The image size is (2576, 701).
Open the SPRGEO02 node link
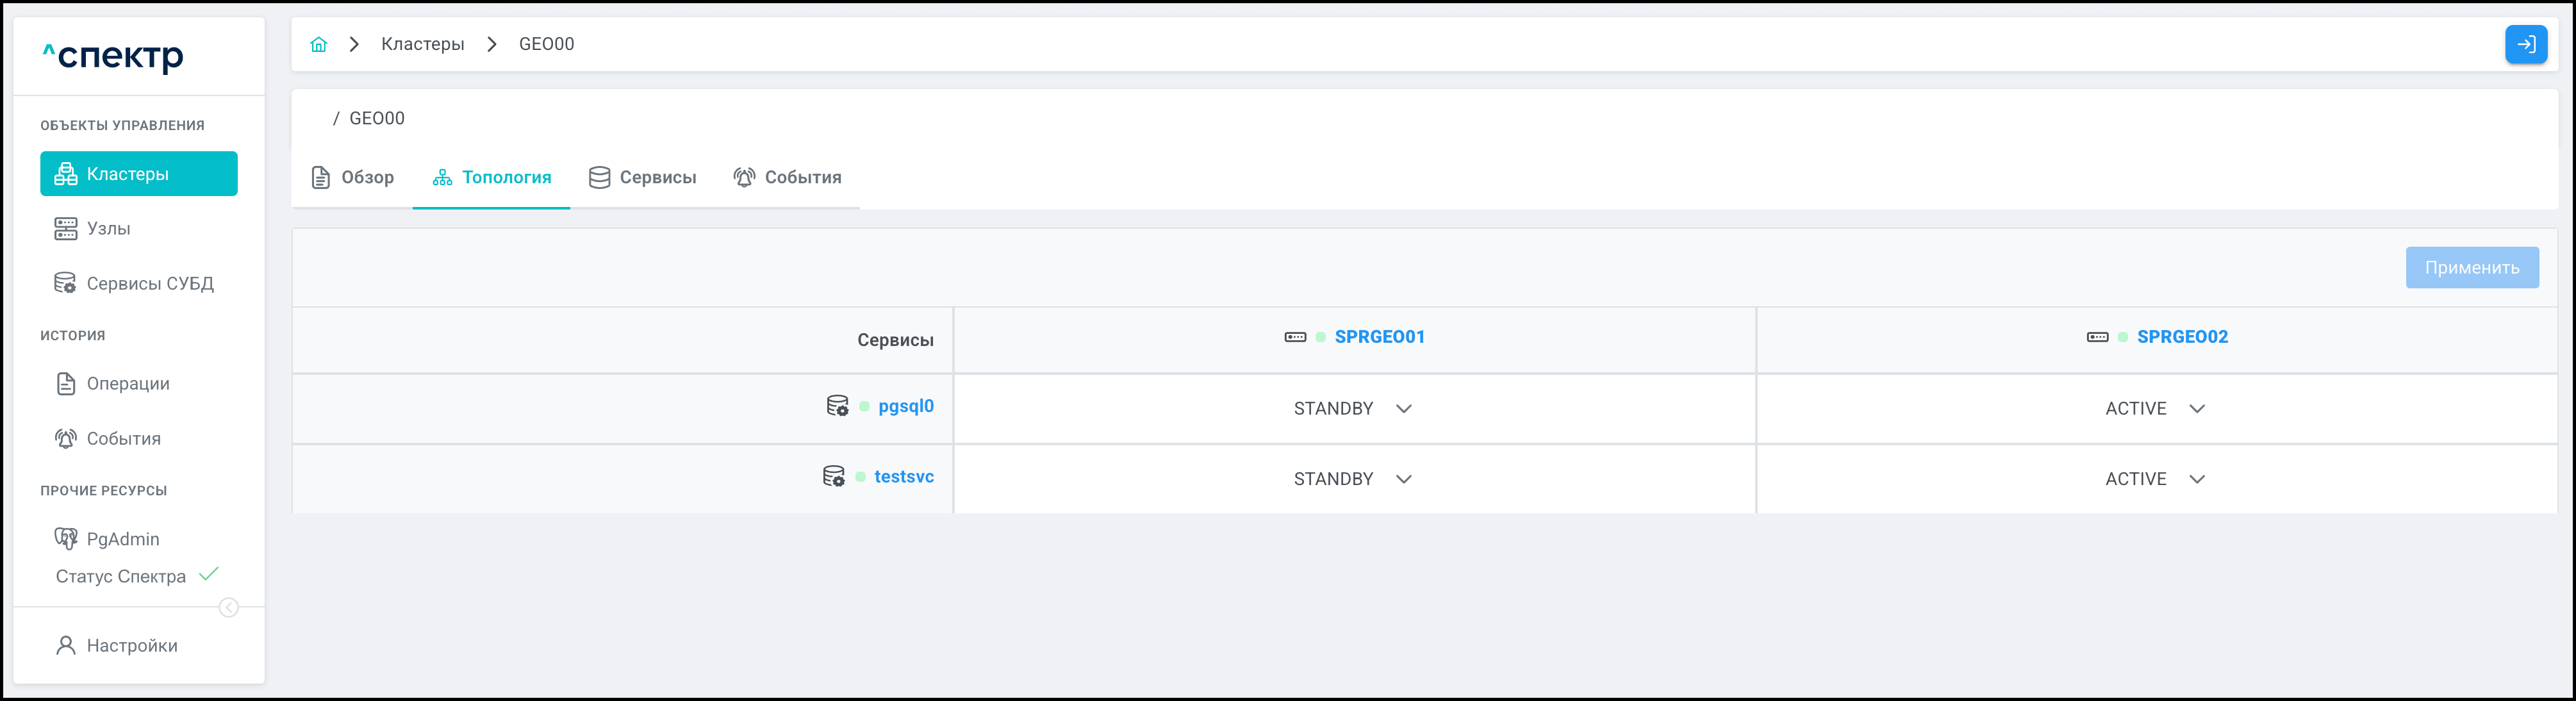coord(2182,337)
